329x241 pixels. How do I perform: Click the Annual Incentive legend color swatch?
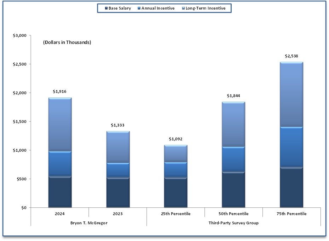tap(139, 9)
